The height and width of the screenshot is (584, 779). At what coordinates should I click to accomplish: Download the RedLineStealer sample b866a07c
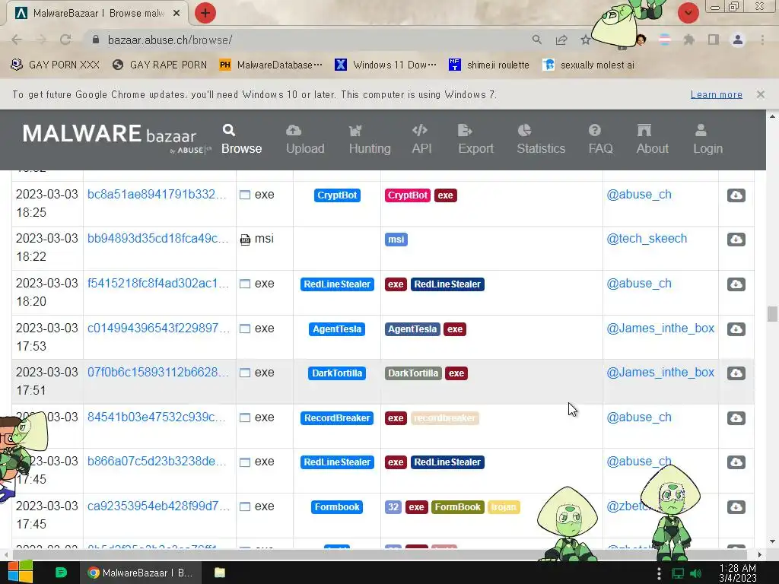(736, 462)
